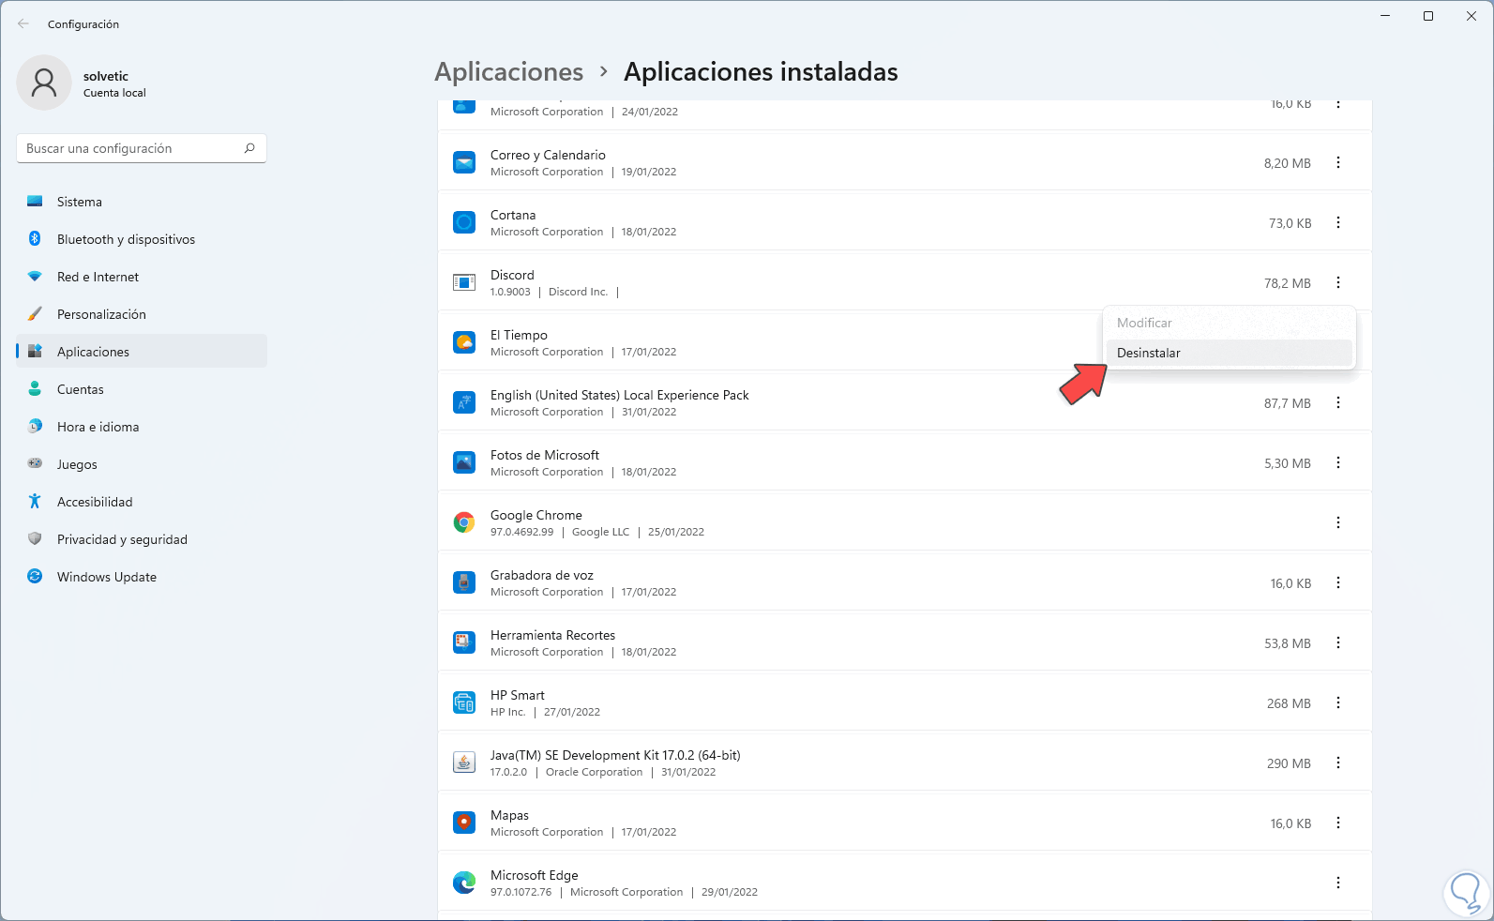Screen dimensions: 1494x921
Task: Select Aplicaciones in the sidebar
Action: coord(142,352)
